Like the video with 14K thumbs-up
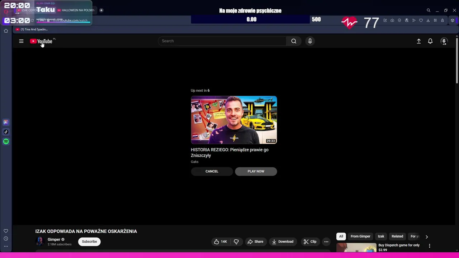Viewport: 459px width, 258px height. (x=220, y=242)
